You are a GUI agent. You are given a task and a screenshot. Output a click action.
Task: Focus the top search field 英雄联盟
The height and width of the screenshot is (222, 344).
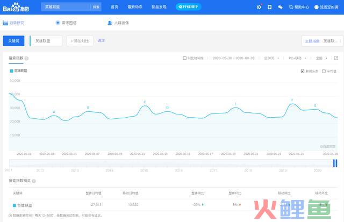click(x=66, y=7)
